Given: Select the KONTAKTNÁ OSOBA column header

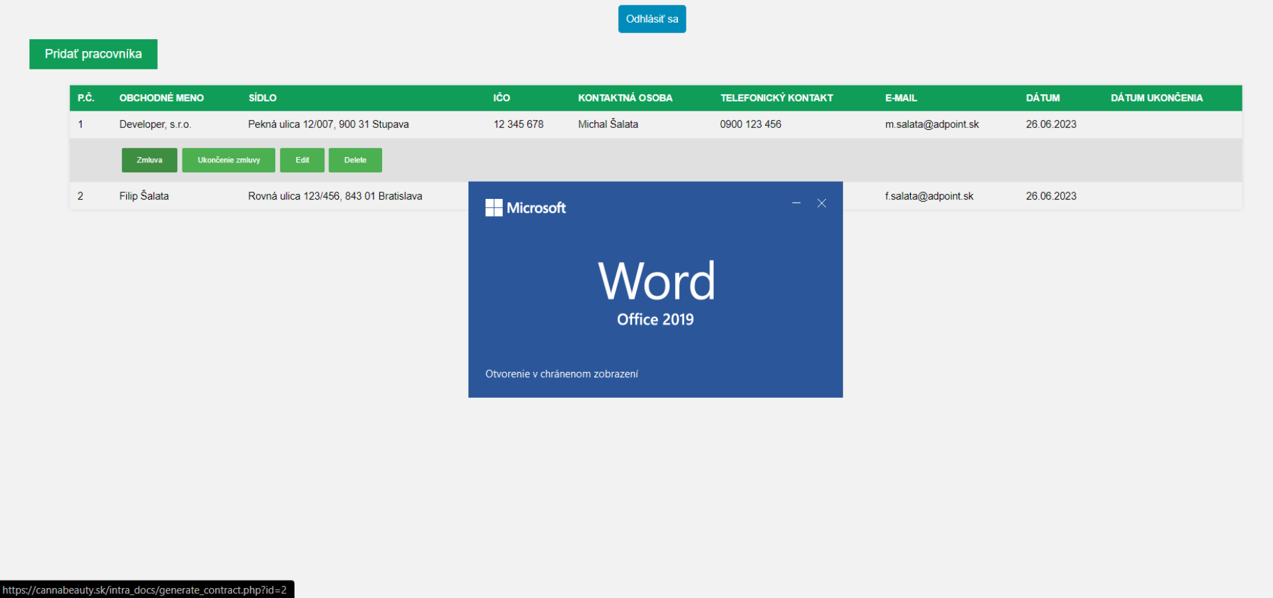Looking at the screenshot, I should pyautogui.click(x=625, y=97).
